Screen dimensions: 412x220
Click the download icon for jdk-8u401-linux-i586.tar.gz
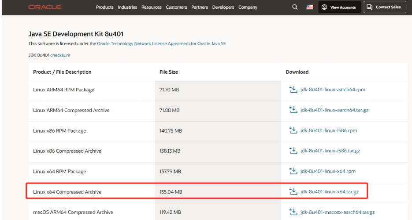point(293,151)
